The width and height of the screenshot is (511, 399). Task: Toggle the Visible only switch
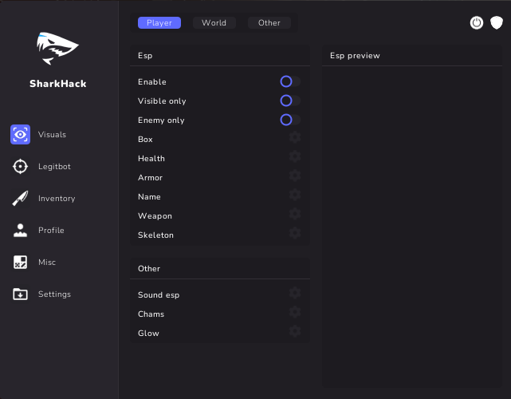[x=289, y=101]
